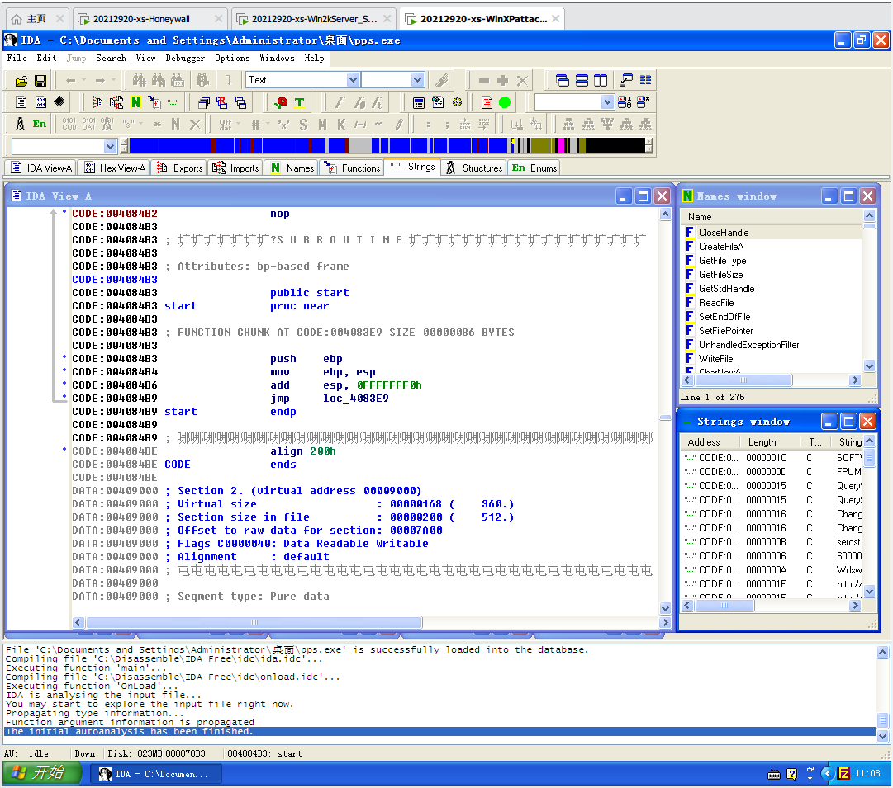Click the open windows stack toolbar icon

click(202, 102)
